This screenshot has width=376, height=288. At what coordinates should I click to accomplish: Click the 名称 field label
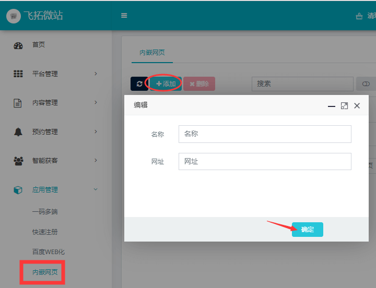coord(158,134)
